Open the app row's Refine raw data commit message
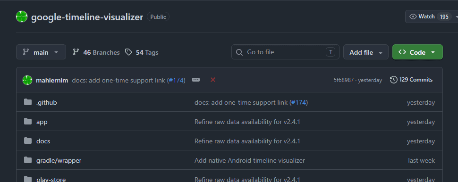 [247, 122]
